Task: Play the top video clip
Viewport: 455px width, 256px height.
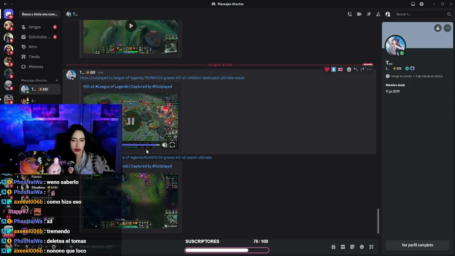Action: pyautogui.click(x=131, y=26)
